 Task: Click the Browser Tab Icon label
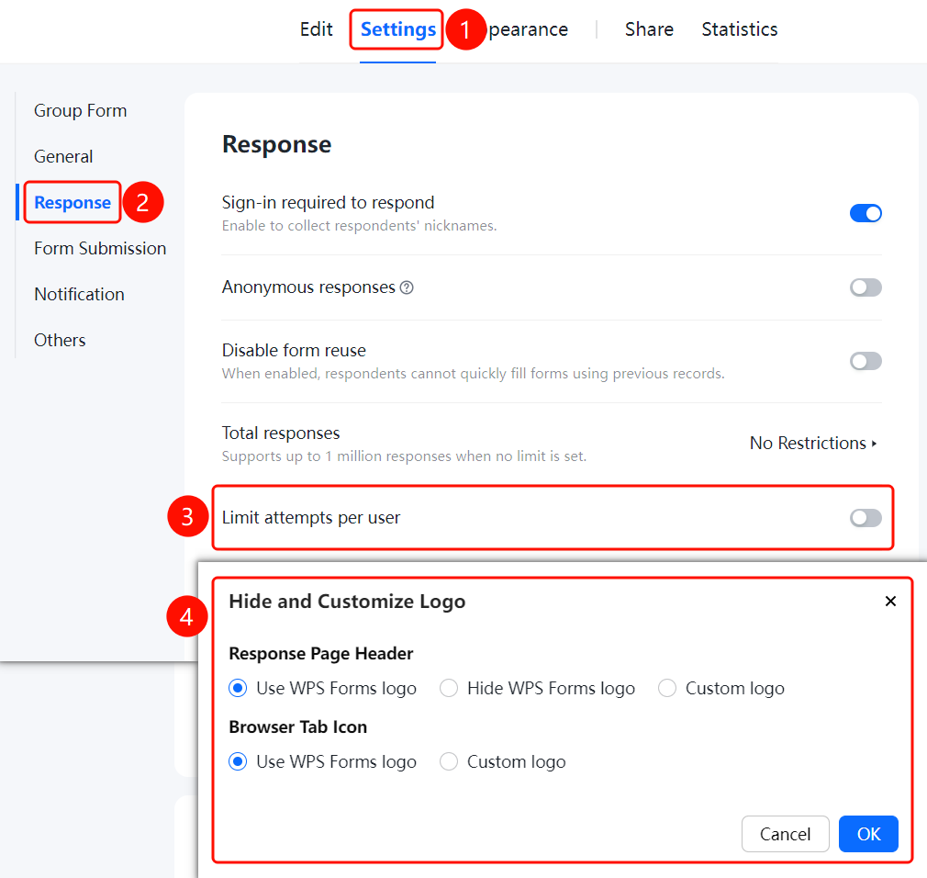(298, 727)
